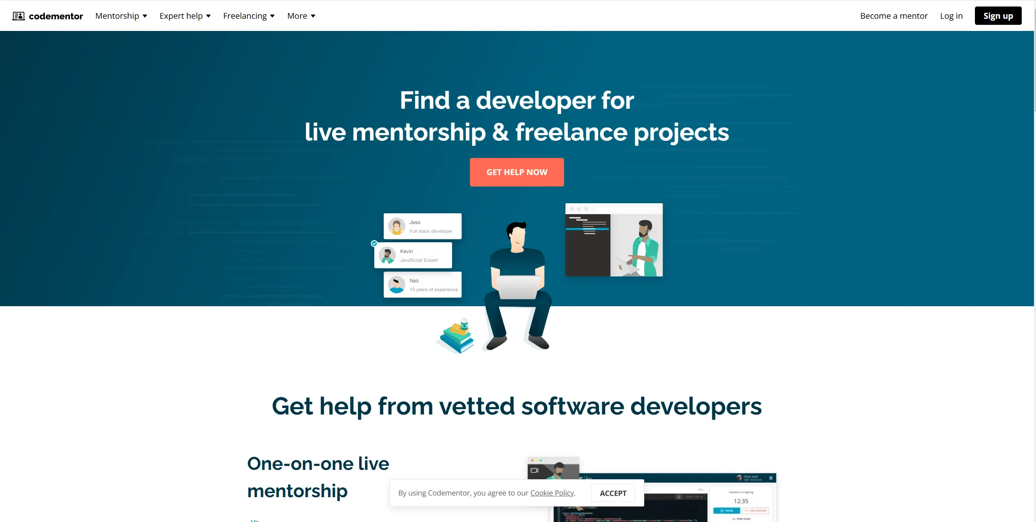Expand the Freelancing dropdown menu
This screenshot has height=522, width=1036.
(x=248, y=15)
